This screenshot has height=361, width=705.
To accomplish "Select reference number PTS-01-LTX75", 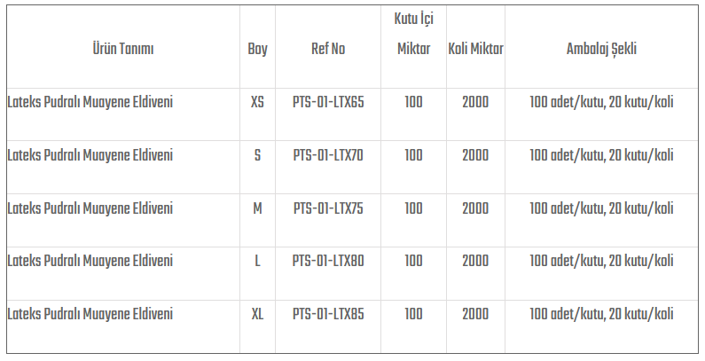I will coord(328,208).
